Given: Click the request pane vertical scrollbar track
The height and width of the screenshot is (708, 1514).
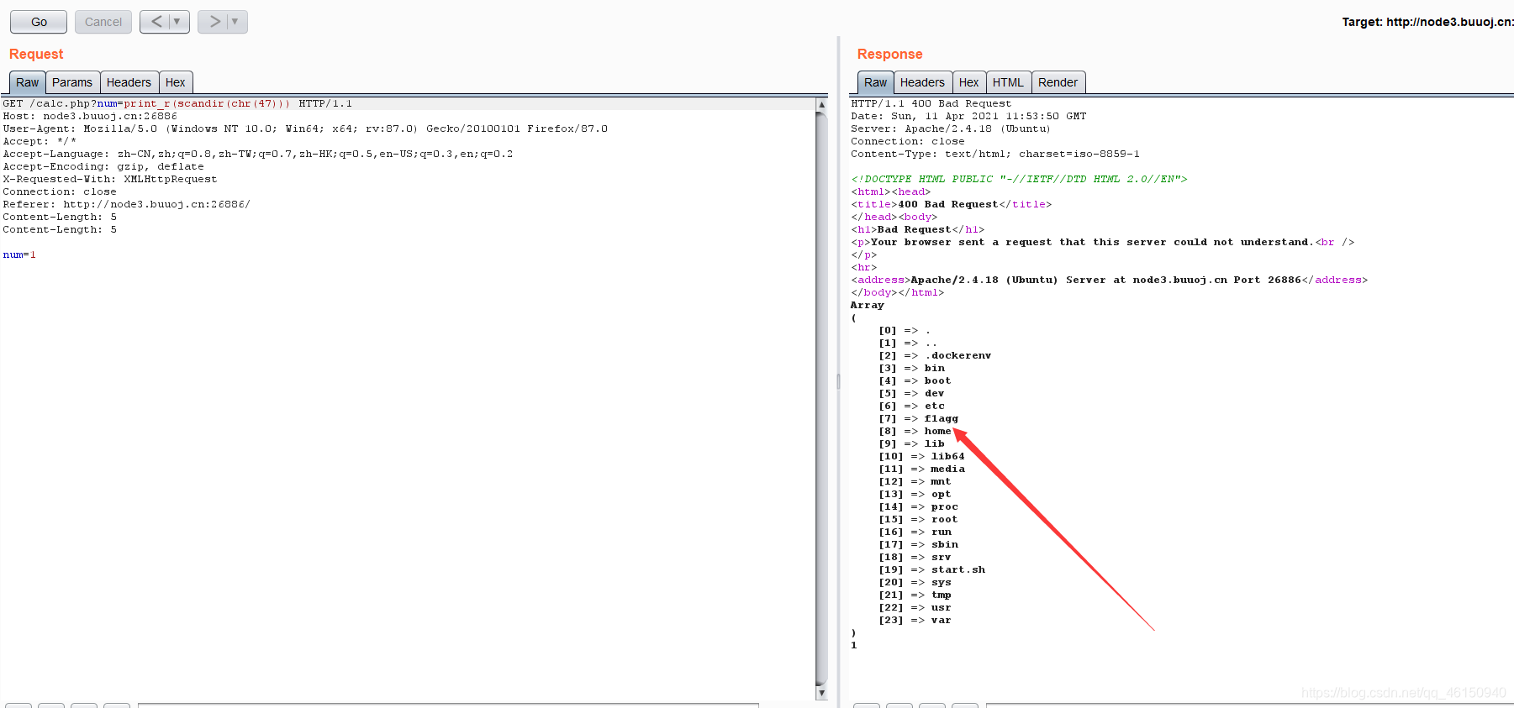Looking at the screenshot, I should 821,398.
